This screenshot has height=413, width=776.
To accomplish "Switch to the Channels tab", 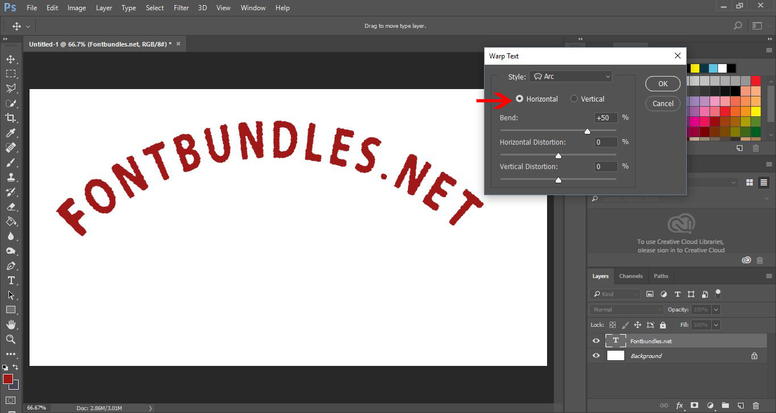I will [x=631, y=276].
